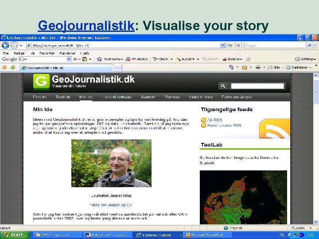Click the Add to Favorites star icon
This screenshot has width=319, height=239.
click(x=13, y=67)
